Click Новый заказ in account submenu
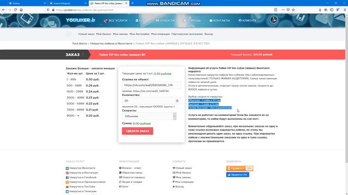The height and width of the screenshot is (195, 348). pyautogui.click(x=86, y=34)
